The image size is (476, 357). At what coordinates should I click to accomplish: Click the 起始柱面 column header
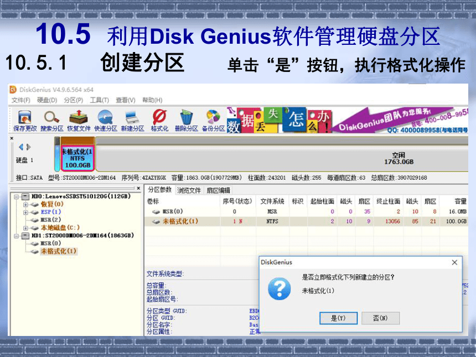pyautogui.click(x=322, y=201)
